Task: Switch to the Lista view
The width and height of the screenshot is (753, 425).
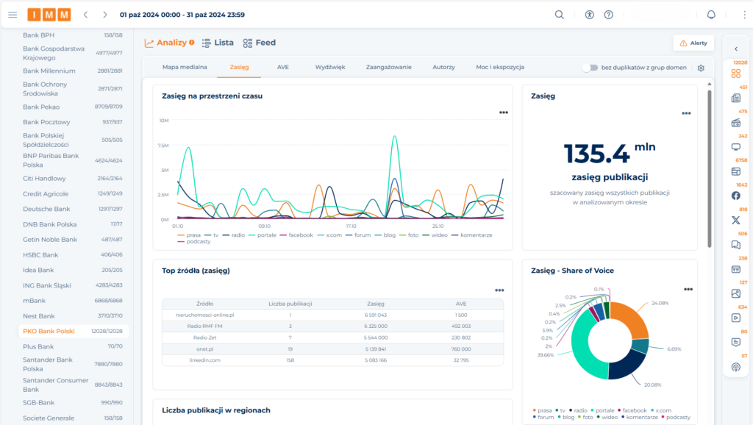Action: [x=218, y=43]
